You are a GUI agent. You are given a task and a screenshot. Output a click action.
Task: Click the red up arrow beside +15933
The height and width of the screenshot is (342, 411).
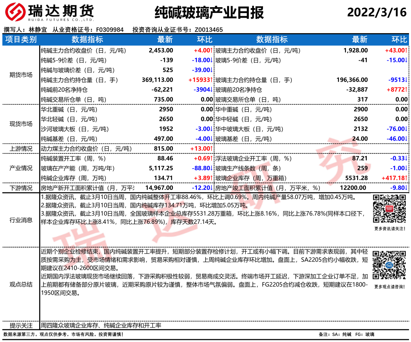[212, 80]
